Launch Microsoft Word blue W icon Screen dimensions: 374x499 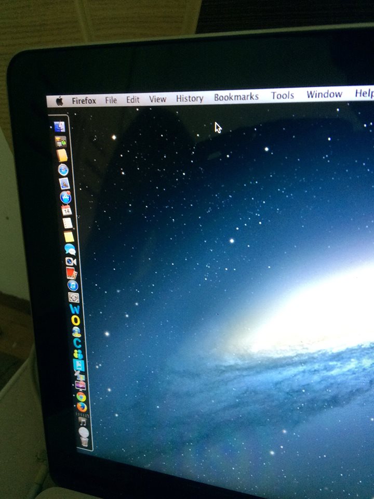click(x=75, y=309)
